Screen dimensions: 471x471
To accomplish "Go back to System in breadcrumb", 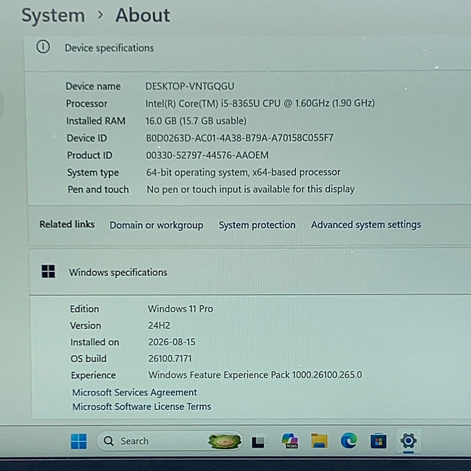I will 53,16.
